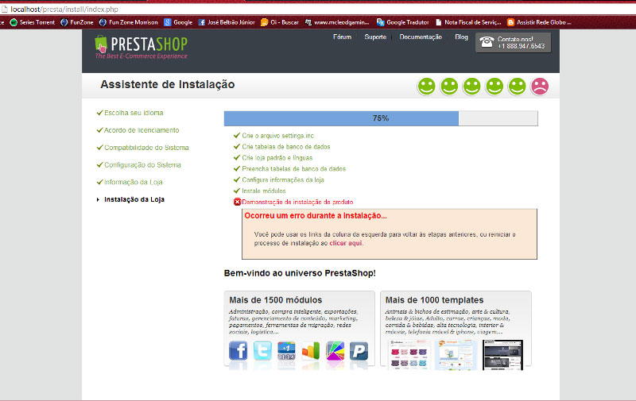Open the FunZone bookmark
Screen dimensions: 636x401
[x=77, y=22]
